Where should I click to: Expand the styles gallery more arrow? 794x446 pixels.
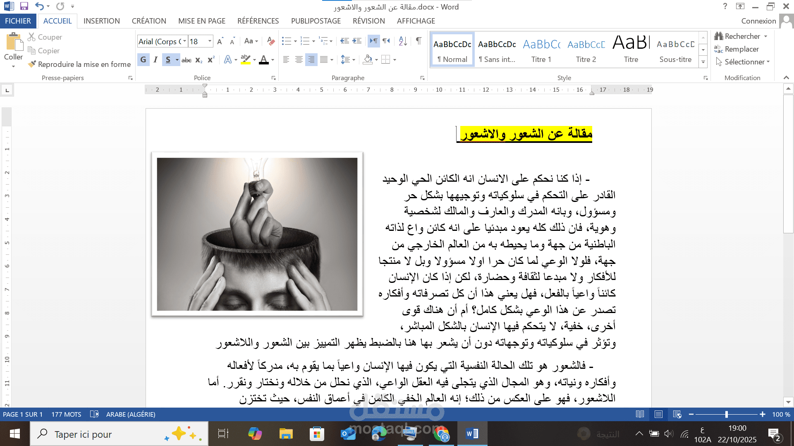tap(703, 62)
